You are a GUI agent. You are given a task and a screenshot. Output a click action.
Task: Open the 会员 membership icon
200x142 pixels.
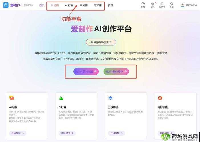pos(153,4)
